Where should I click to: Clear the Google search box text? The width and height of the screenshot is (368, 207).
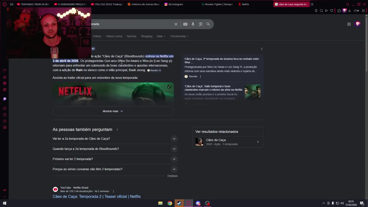[x=176, y=24]
